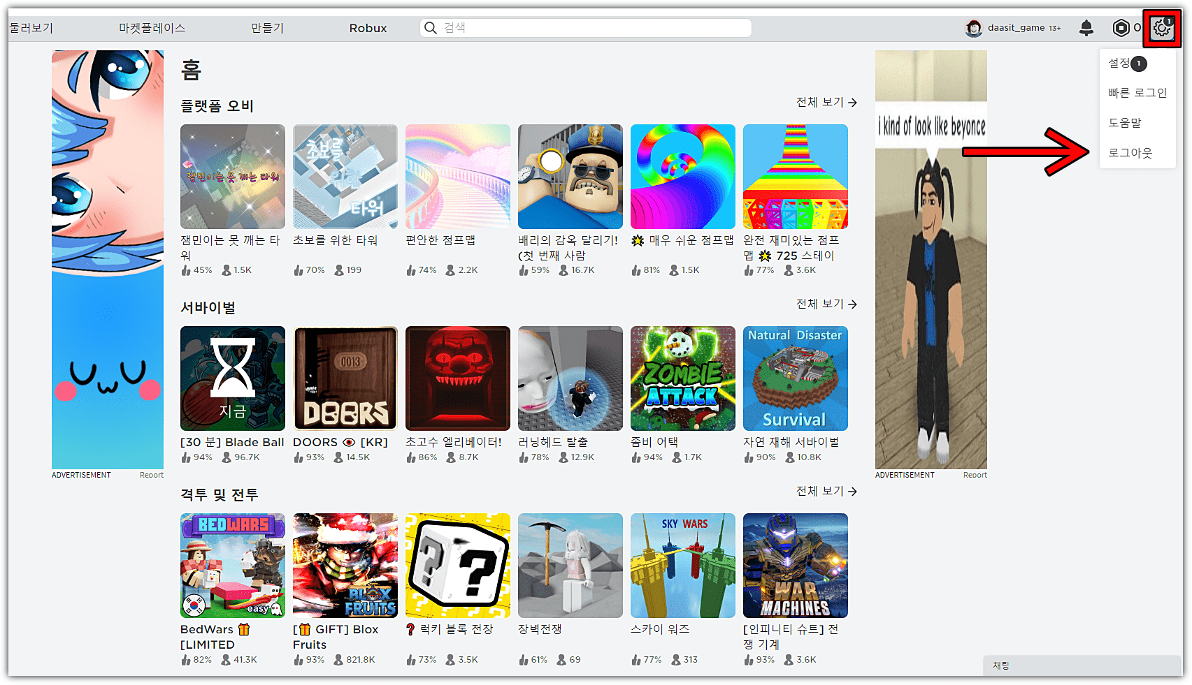
Task: Click the 좀비 어택 title text
Action: coord(654,442)
